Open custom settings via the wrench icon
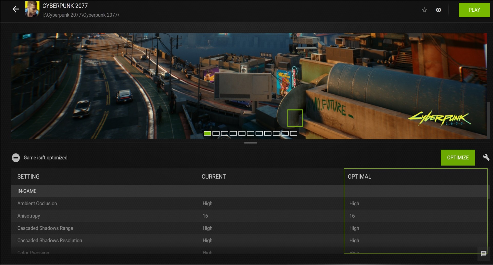 (x=486, y=157)
